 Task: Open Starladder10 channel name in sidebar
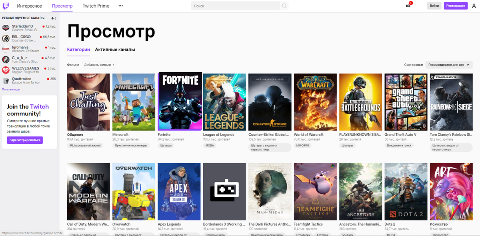point(22,26)
